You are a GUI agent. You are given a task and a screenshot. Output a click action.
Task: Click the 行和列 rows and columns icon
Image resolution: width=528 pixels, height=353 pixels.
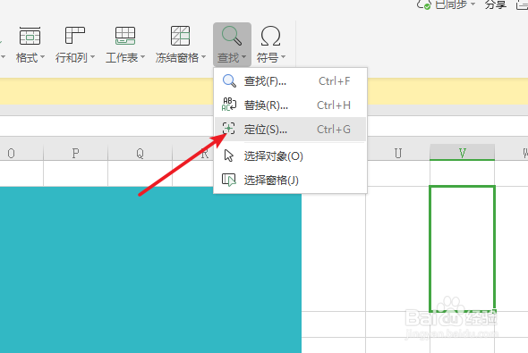(74, 36)
